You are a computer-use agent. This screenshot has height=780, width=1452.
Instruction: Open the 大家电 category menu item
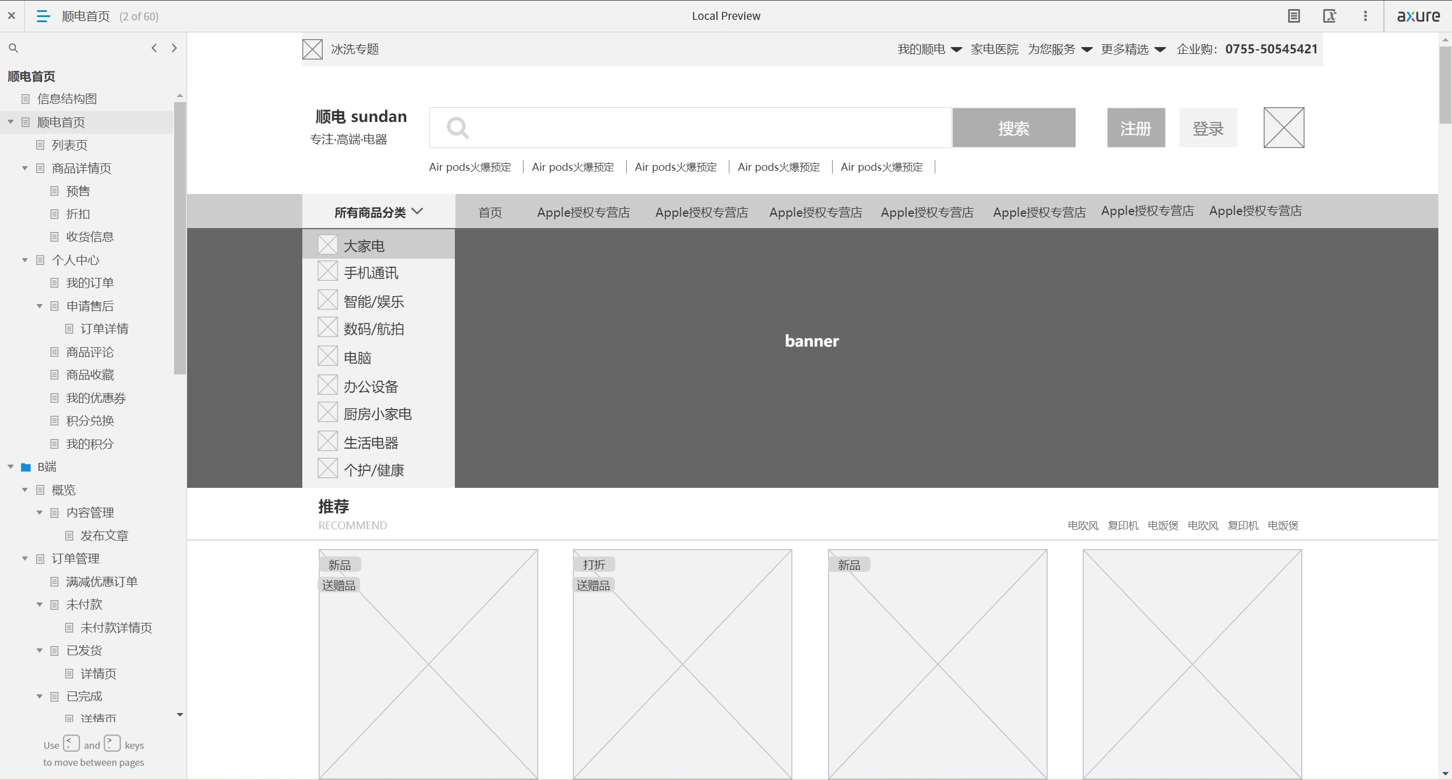[x=379, y=245]
